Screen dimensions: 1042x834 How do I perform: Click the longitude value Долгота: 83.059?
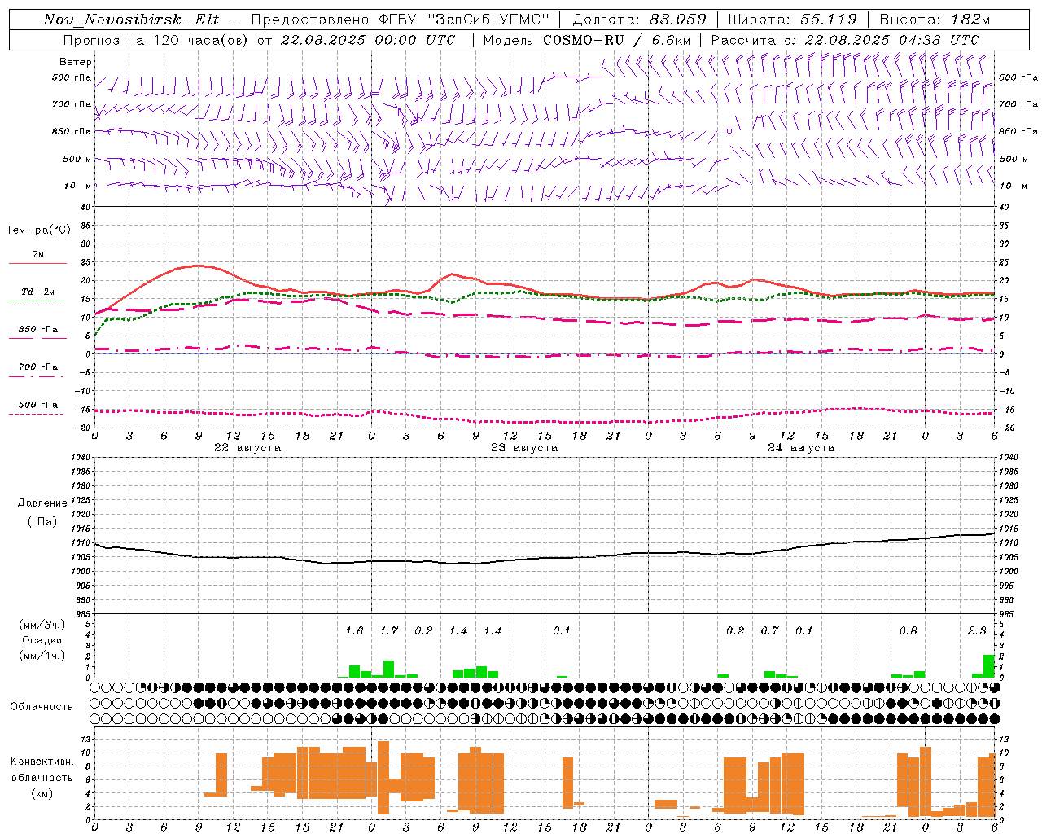coord(639,20)
